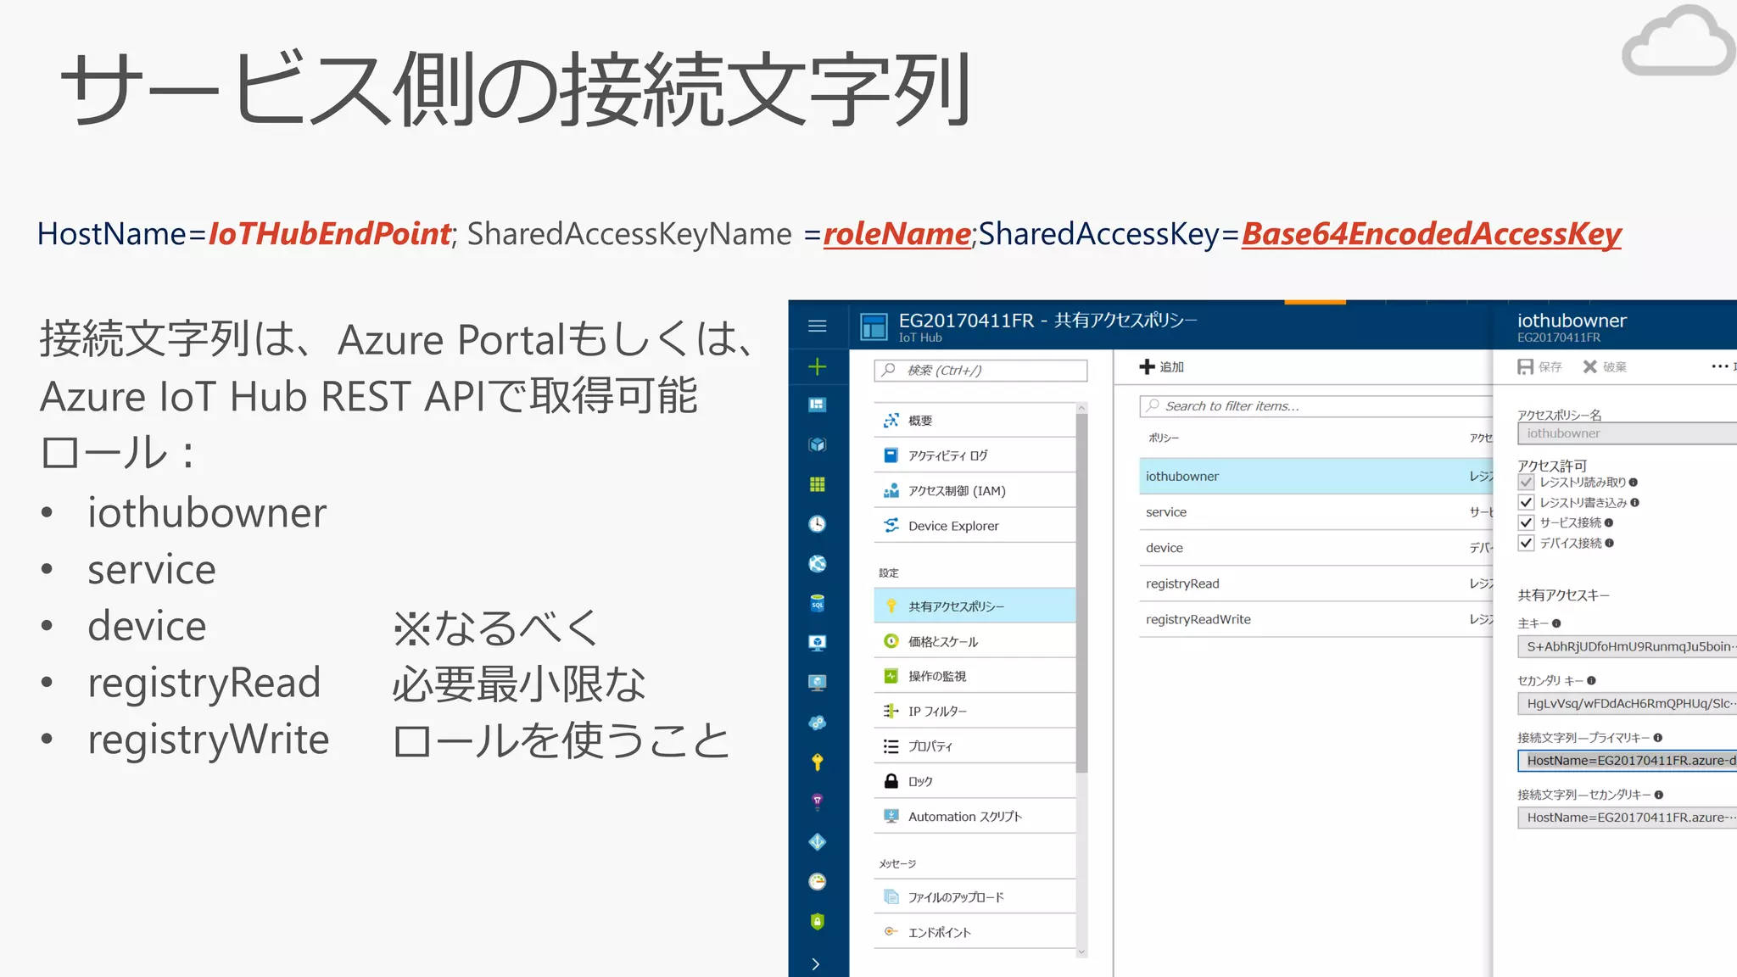Viewport: 1737px width, 977px height.
Task: Toggle レジストリ書き込み checkbox
Action: pos(1526,502)
